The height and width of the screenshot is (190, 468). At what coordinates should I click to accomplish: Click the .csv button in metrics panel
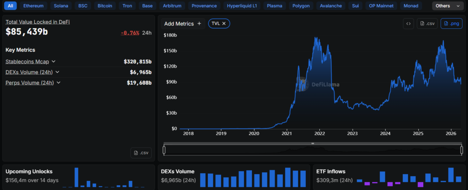pos(141,153)
